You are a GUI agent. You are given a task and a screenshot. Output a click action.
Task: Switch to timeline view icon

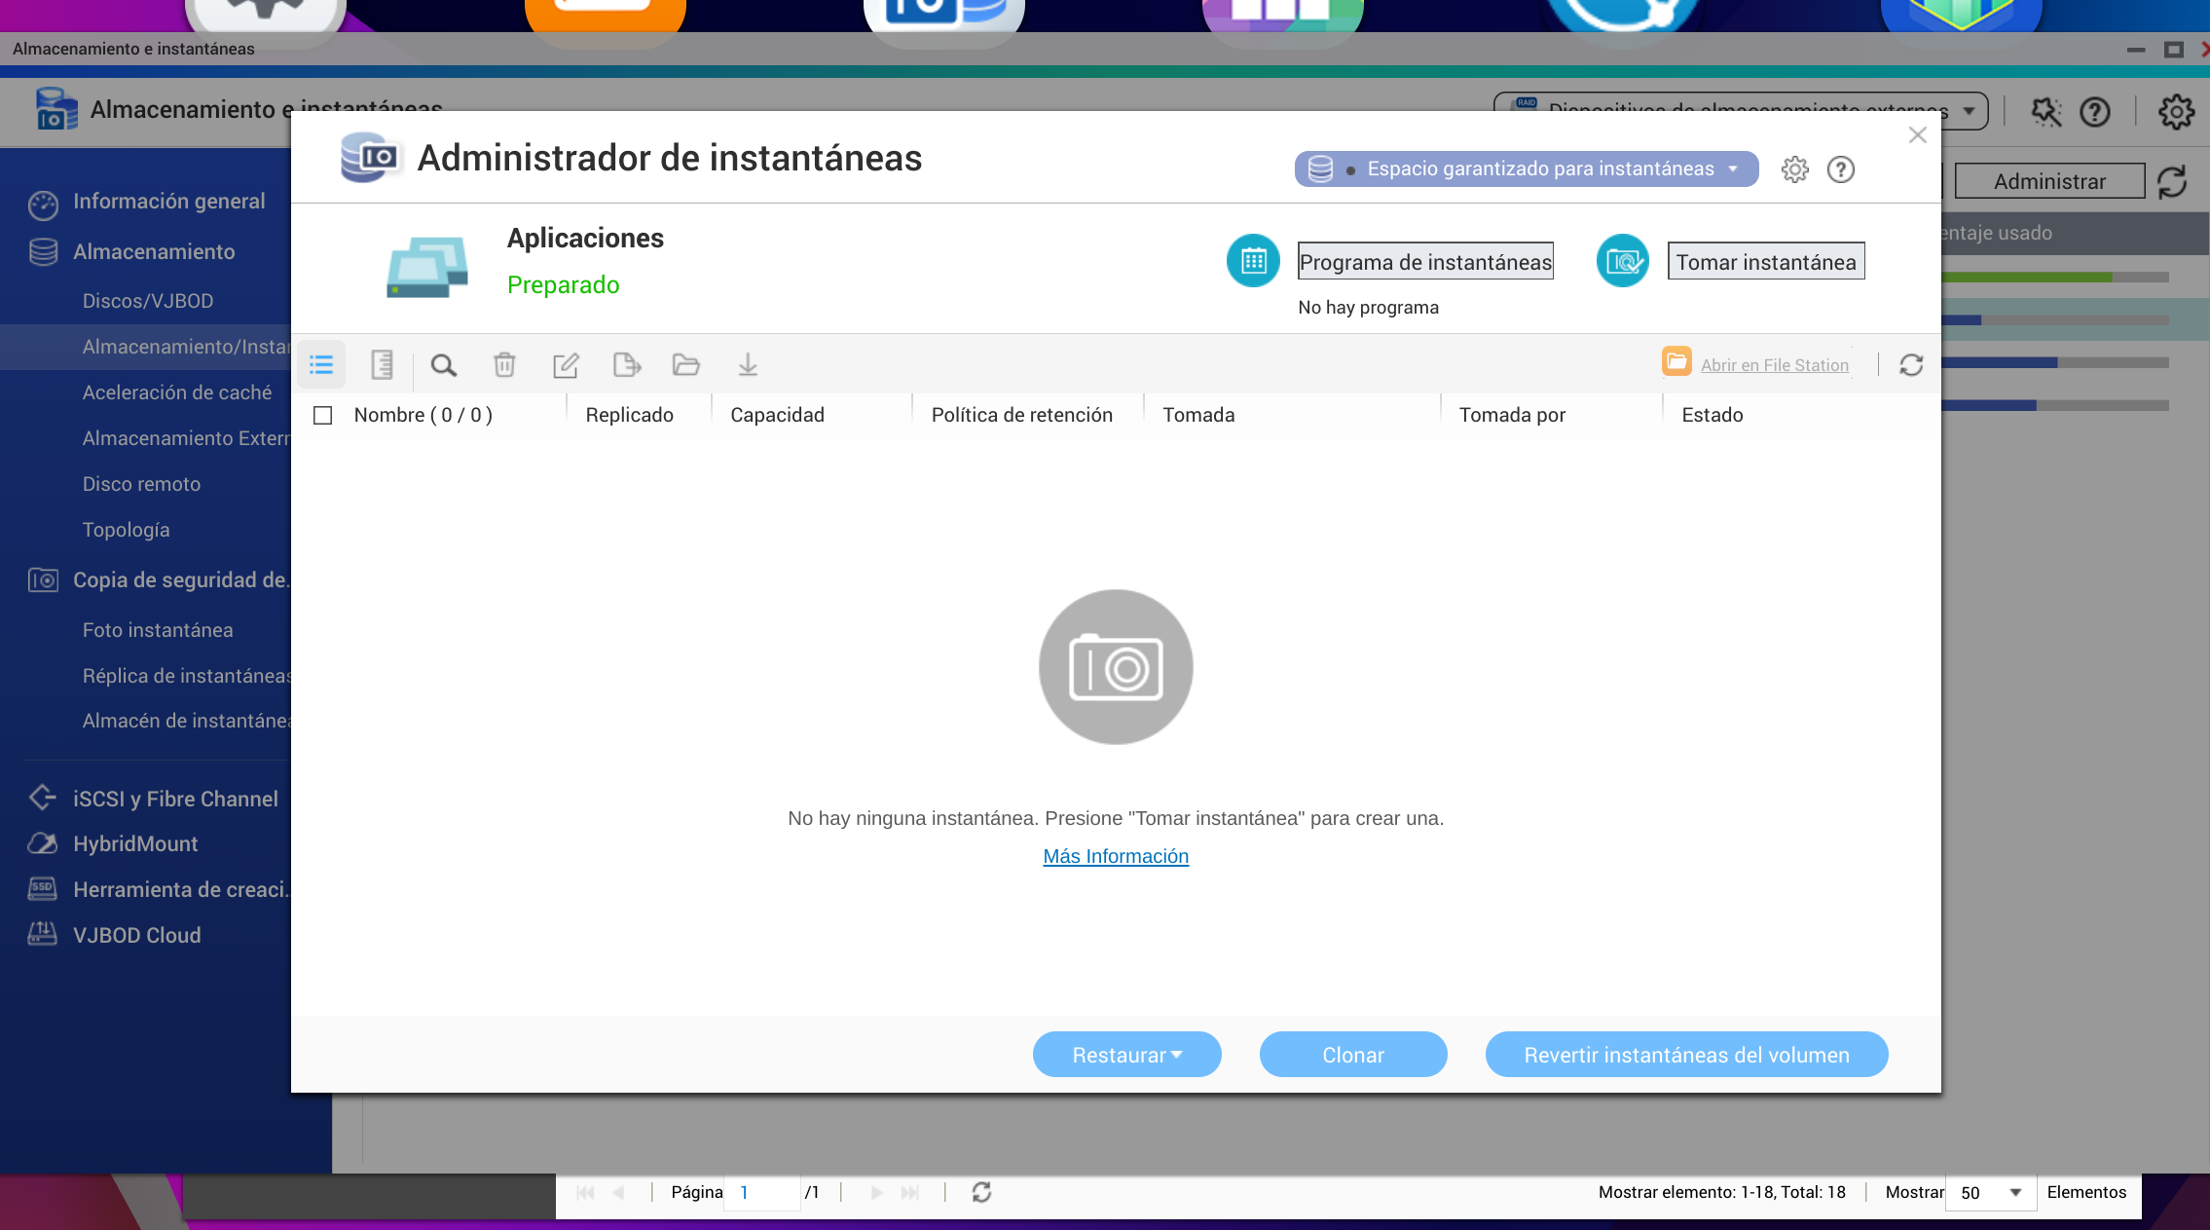click(382, 365)
